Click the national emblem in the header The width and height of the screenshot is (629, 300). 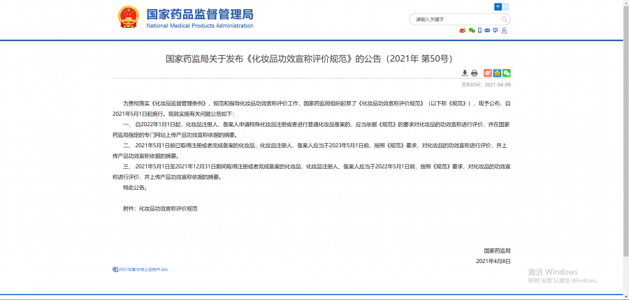coord(128,17)
